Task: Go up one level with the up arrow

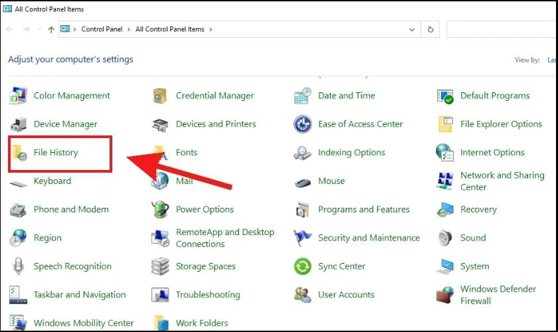Action: pos(51,29)
